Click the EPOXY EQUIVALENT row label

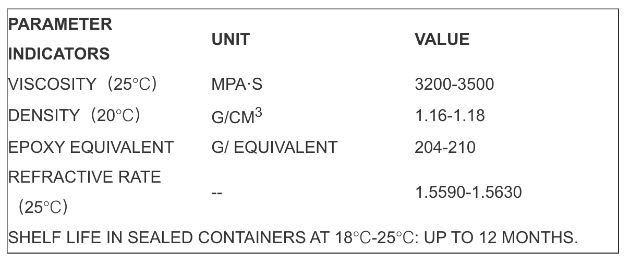tap(91, 147)
